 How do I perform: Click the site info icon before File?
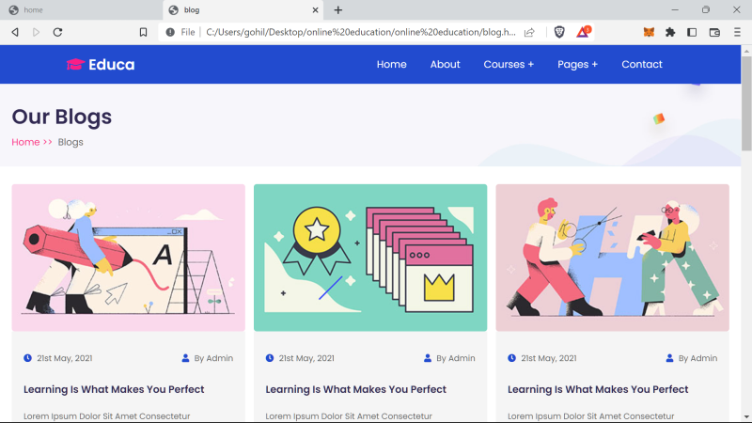170,32
